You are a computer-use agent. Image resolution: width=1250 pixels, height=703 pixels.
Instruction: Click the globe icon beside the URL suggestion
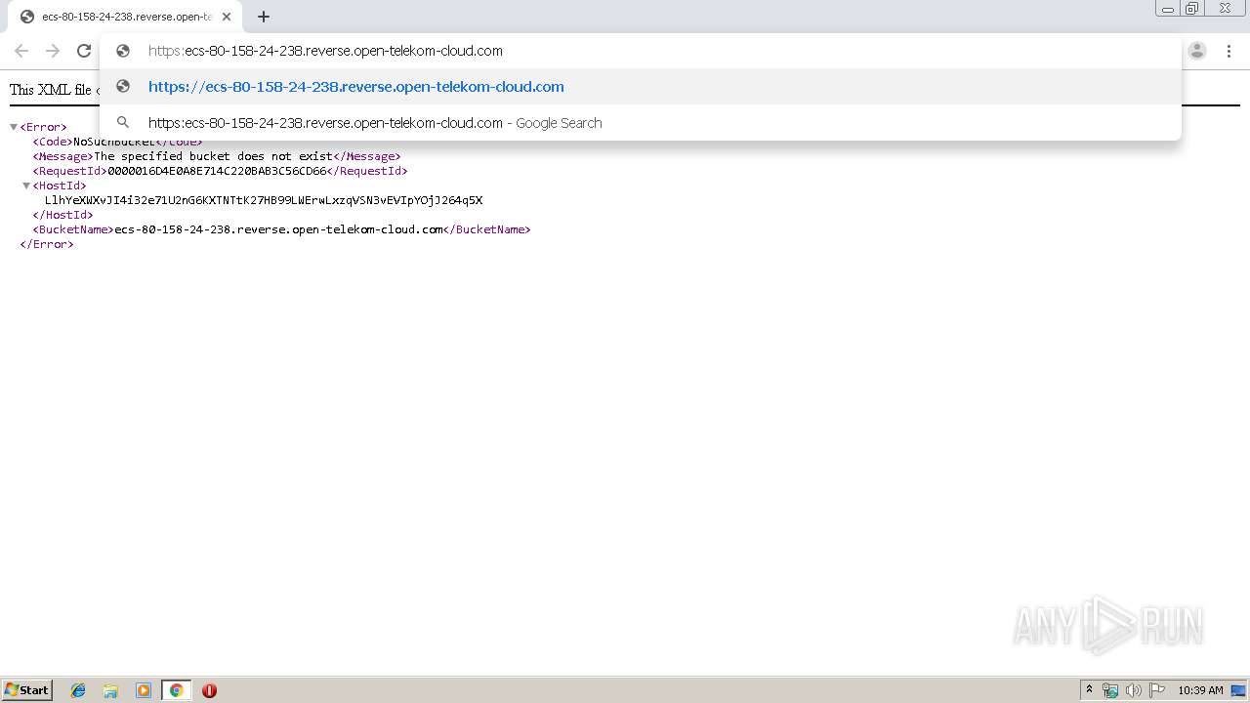click(123, 87)
